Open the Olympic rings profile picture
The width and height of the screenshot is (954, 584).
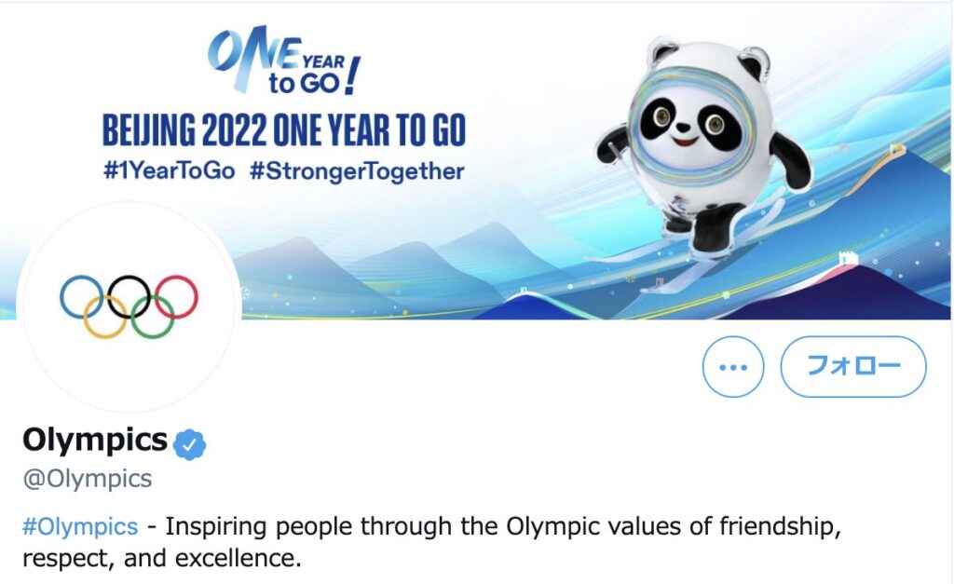129,306
